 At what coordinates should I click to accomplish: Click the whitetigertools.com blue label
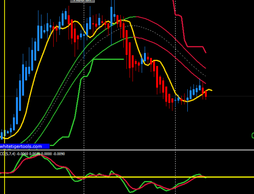pos(25,146)
